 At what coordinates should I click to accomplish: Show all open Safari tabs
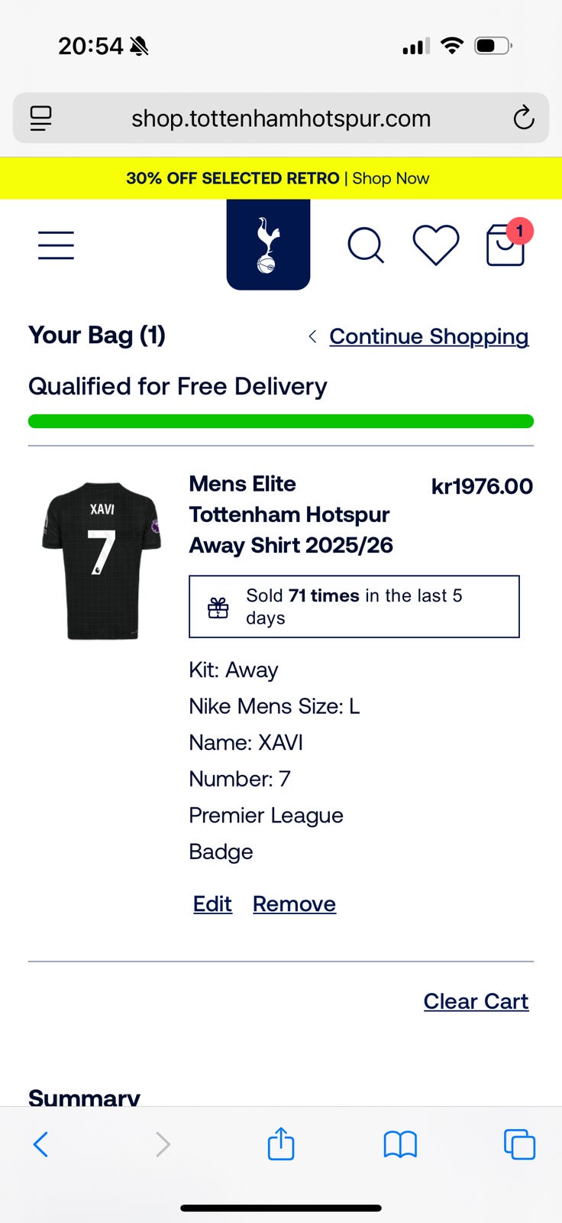pos(519,1144)
